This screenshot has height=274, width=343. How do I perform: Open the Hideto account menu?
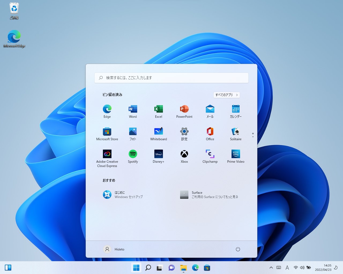pos(114,249)
